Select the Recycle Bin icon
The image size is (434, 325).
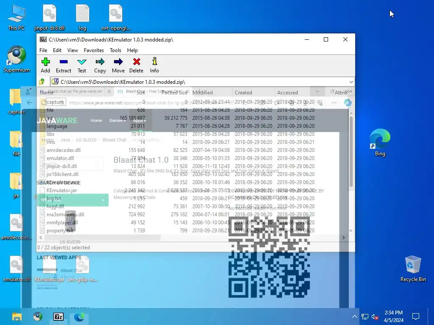(x=413, y=268)
